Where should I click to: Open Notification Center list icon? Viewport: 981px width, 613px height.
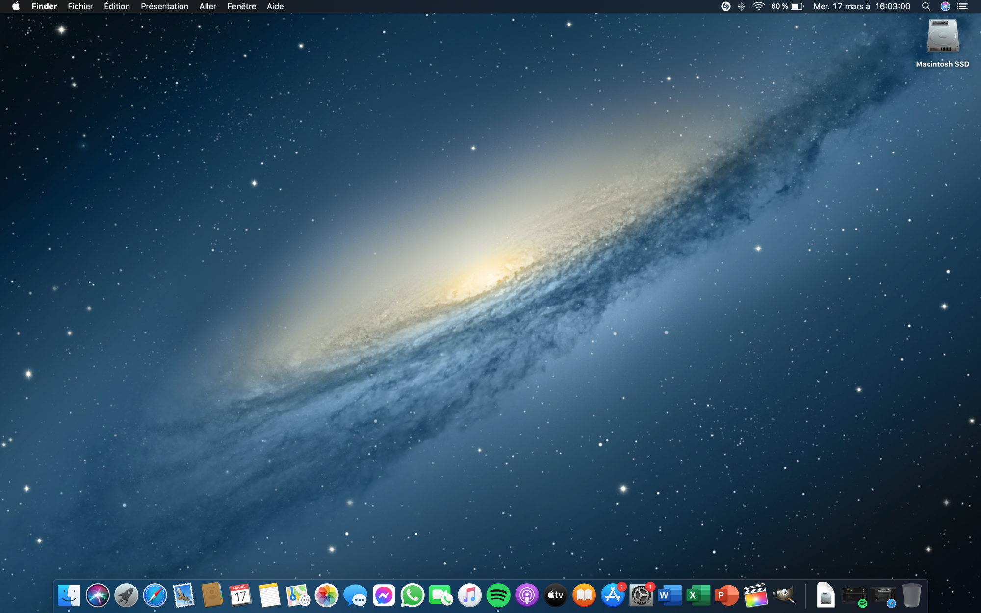coord(962,6)
